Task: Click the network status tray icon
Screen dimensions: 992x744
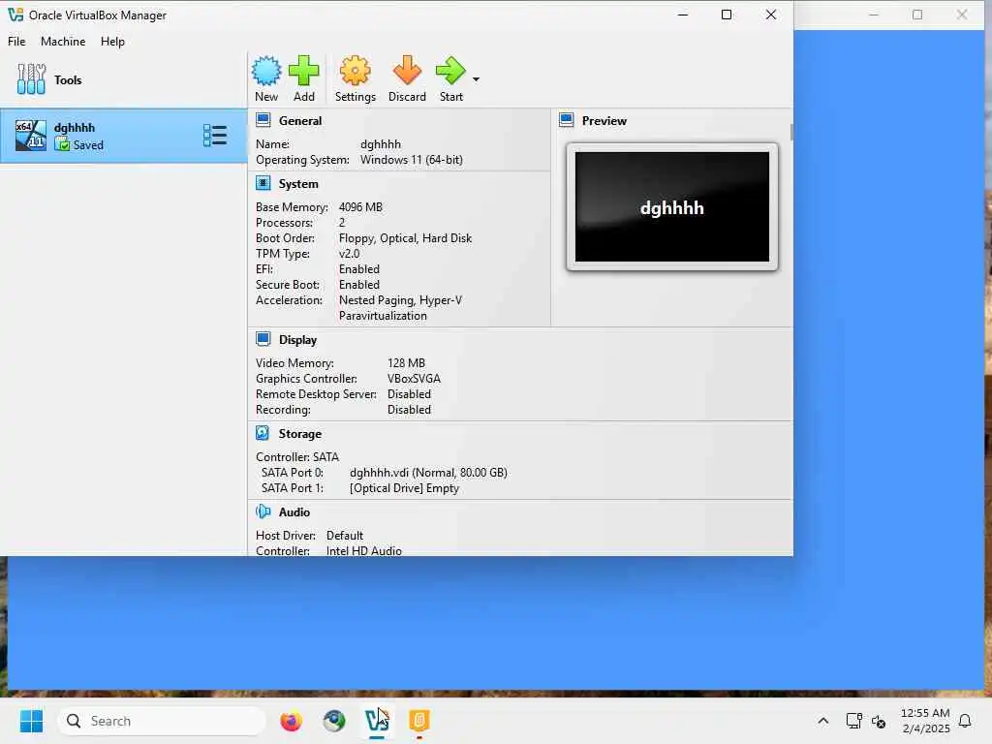Action: point(853,721)
